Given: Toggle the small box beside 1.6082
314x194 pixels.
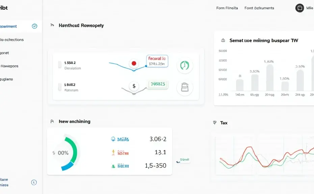Looking at the screenshot, I should 60,87.
